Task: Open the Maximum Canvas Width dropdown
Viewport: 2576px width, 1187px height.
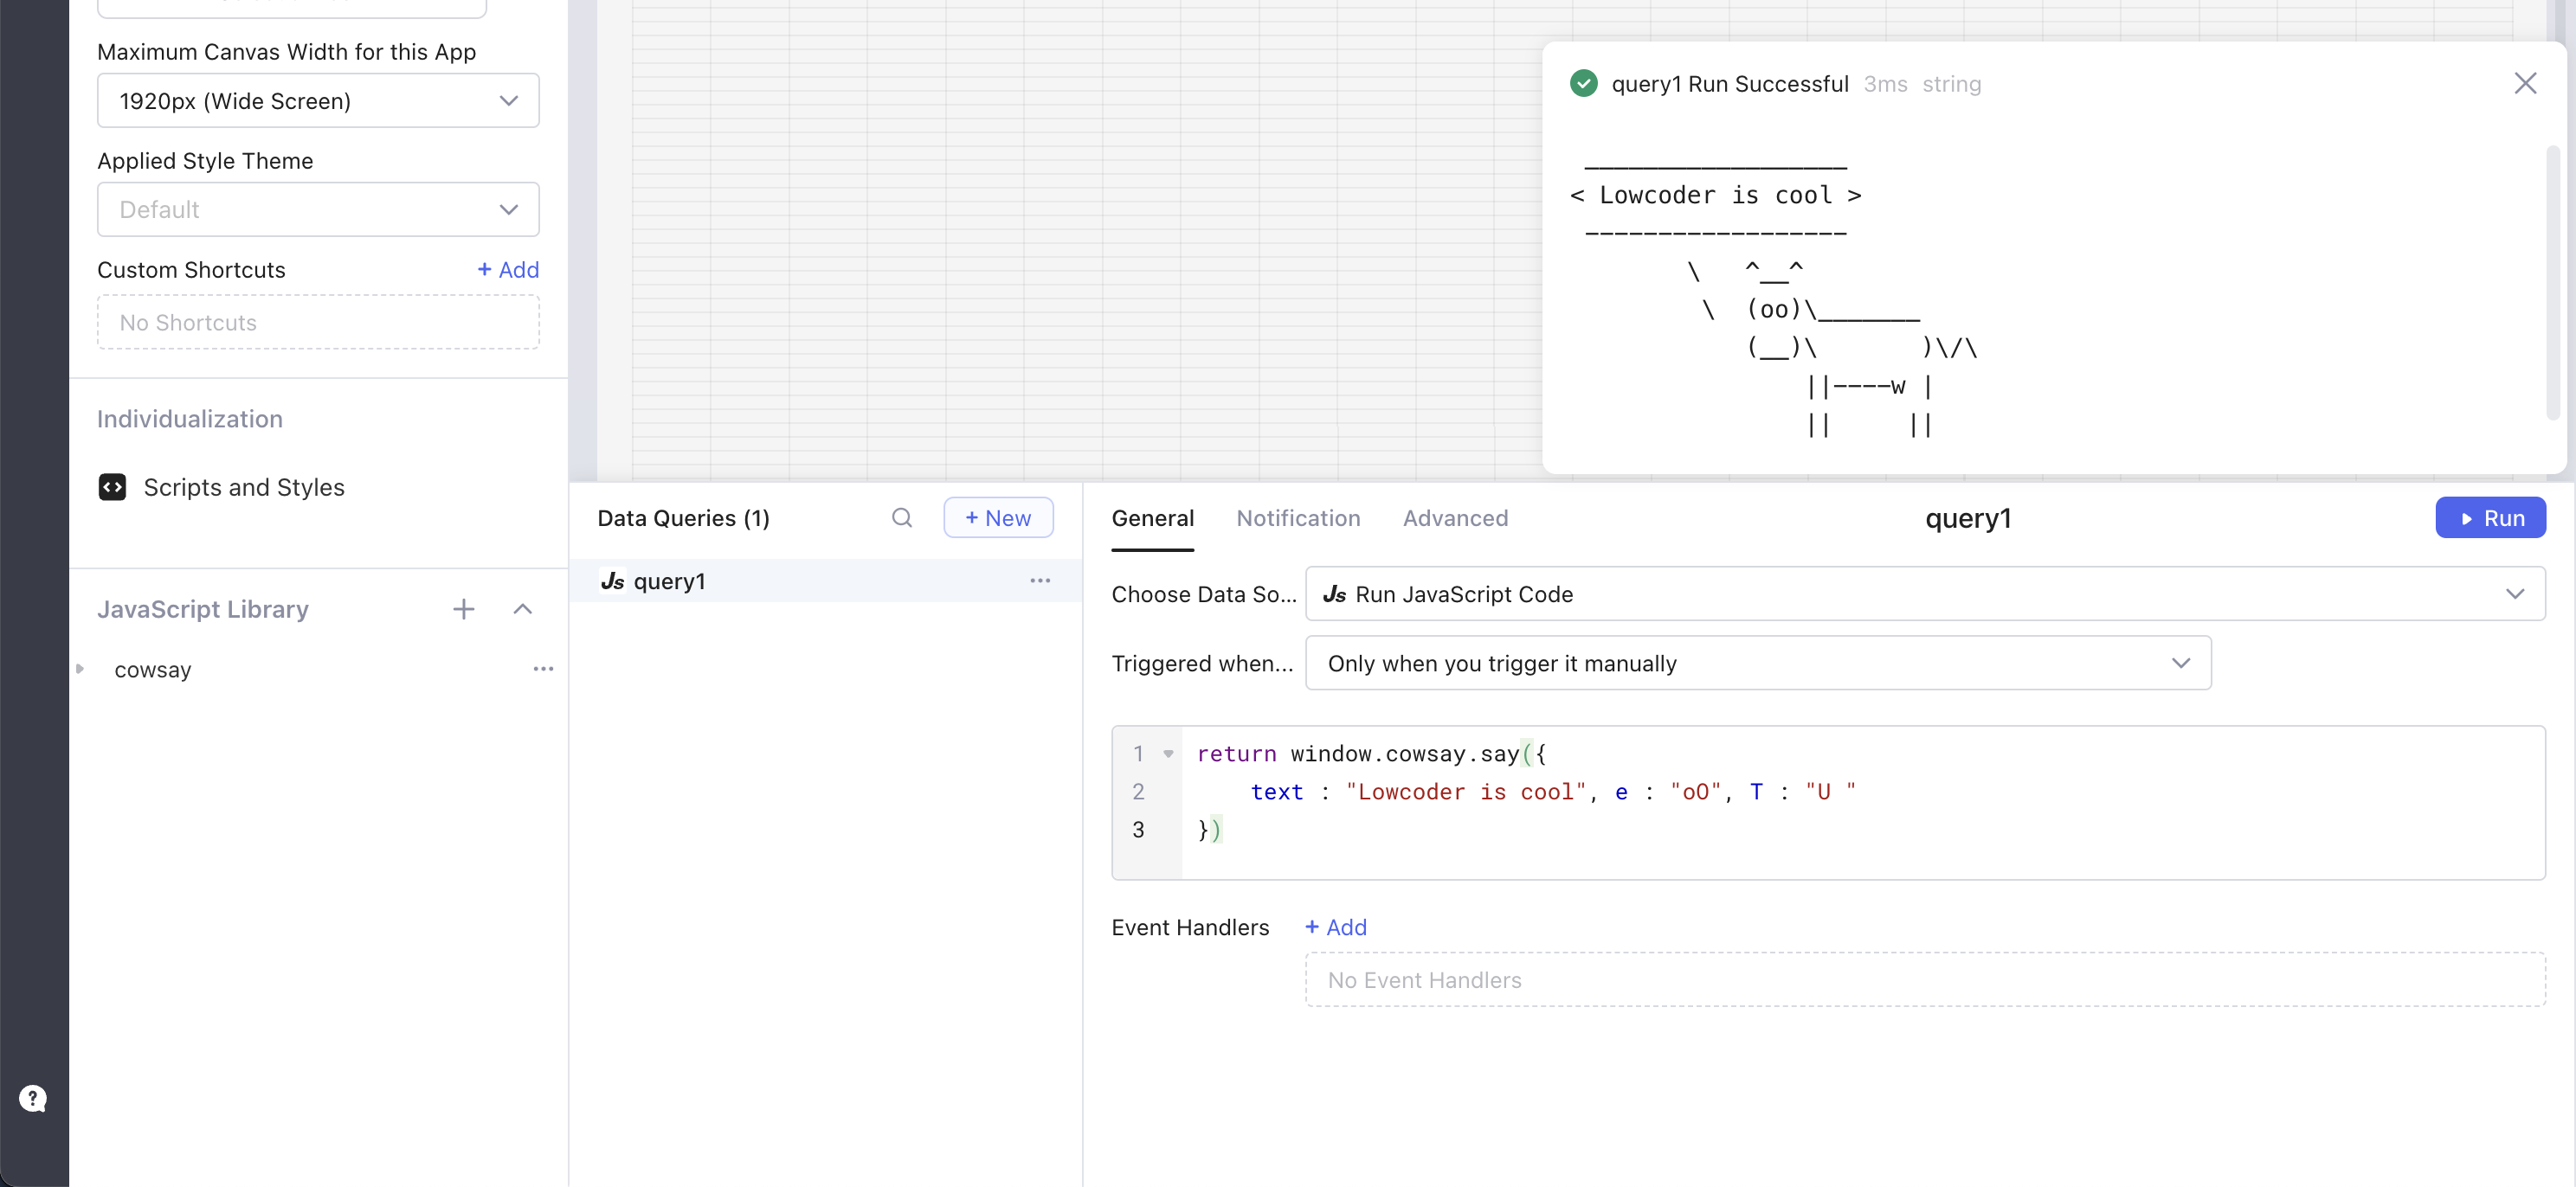Action: click(x=318, y=99)
